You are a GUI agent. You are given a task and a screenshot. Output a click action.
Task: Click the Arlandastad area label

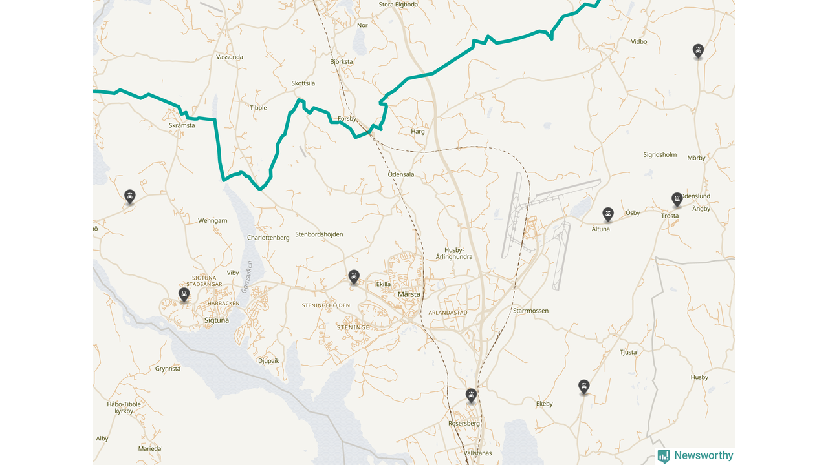coord(448,313)
